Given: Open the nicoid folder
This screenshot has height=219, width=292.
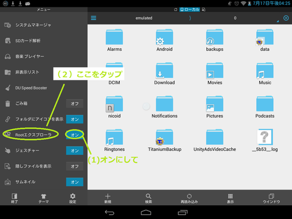Looking at the screenshot, I should tap(114, 107).
